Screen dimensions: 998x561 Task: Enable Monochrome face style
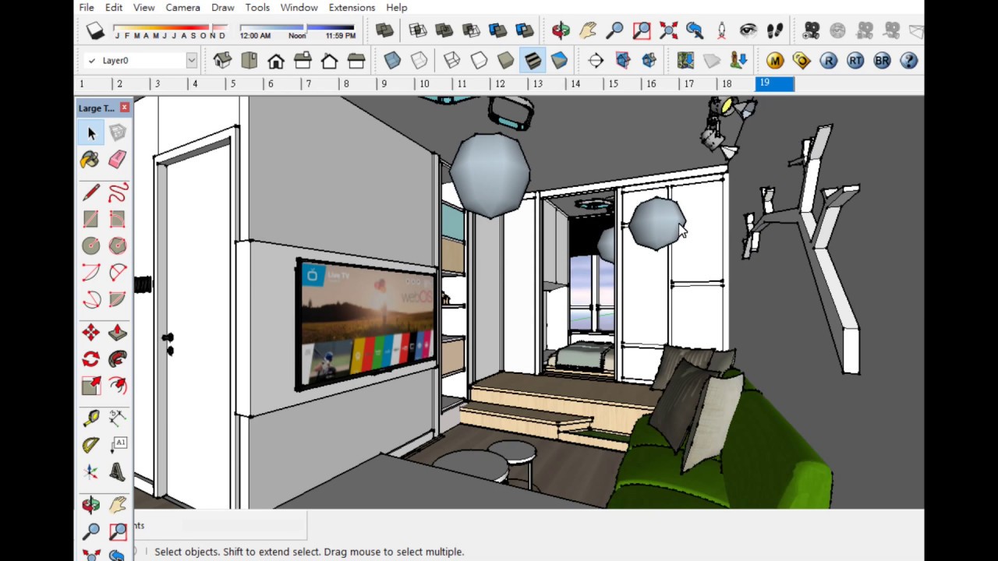[559, 60]
